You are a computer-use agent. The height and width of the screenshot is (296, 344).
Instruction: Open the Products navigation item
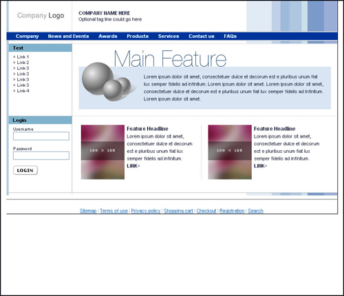click(x=138, y=36)
